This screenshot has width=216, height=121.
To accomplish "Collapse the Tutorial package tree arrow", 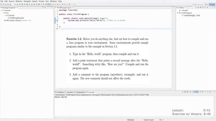I will tap(5, 15).
